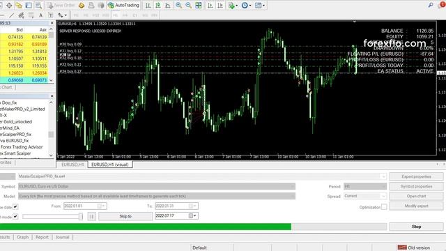Toggle the Visual mode checkbox
The height and width of the screenshot is (251, 446).
(15, 217)
